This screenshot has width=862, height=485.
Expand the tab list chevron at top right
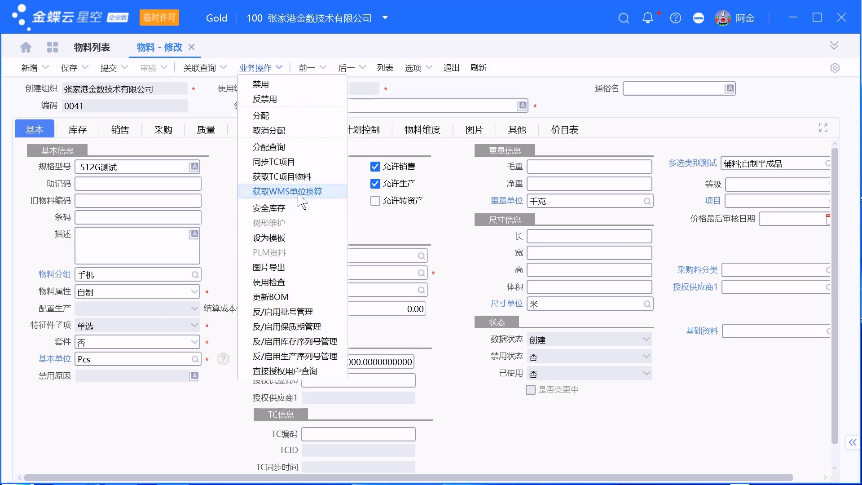[x=834, y=45]
